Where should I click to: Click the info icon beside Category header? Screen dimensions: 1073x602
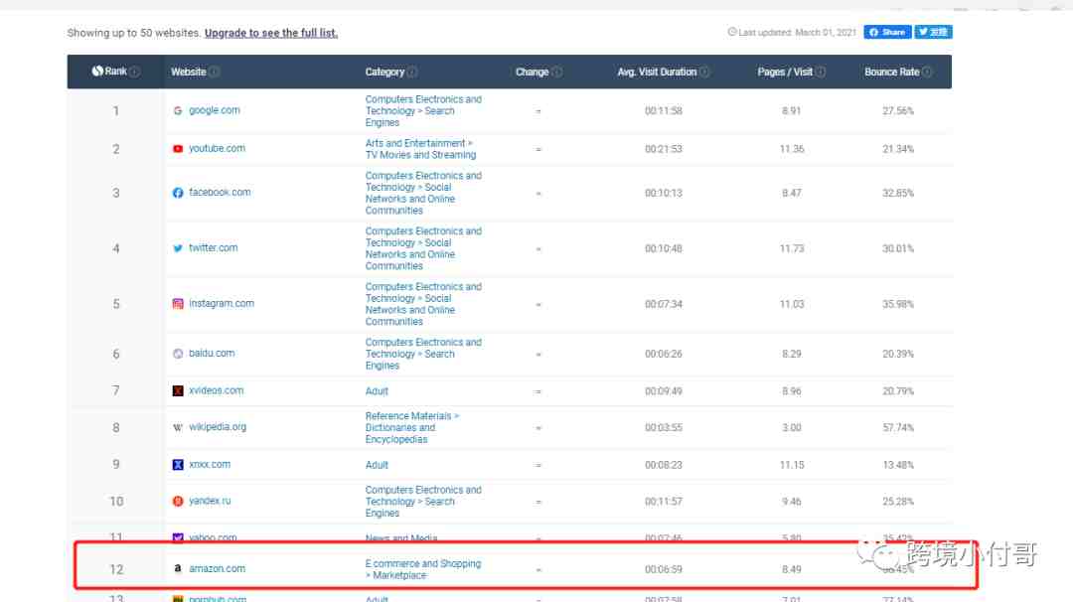412,72
